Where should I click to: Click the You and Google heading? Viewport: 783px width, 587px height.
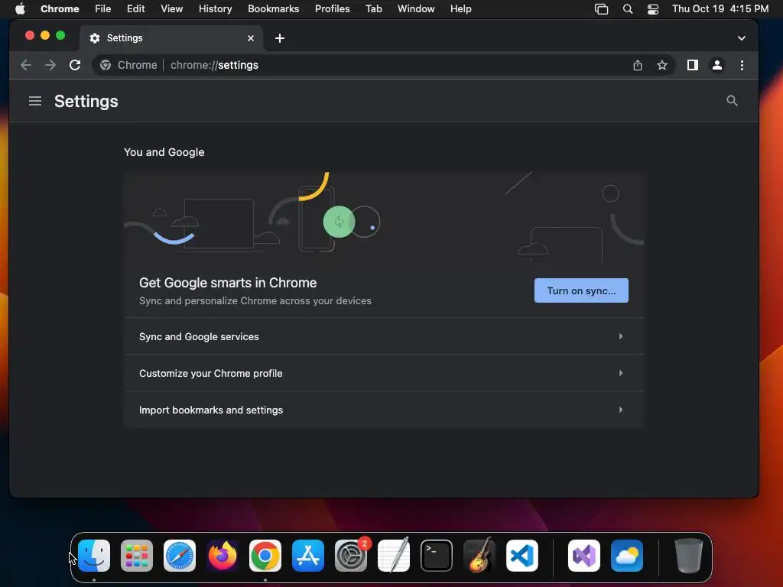click(164, 152)
